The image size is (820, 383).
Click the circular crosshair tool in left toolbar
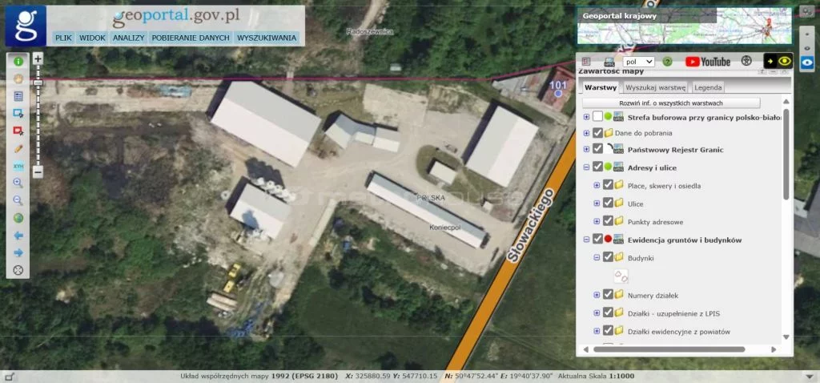pyautogui.click(x=18, y=270)
